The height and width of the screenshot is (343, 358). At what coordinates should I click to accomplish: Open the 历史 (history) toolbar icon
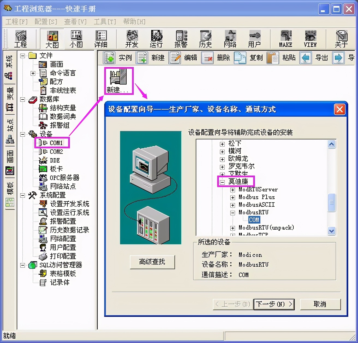(x=205, y=39)
